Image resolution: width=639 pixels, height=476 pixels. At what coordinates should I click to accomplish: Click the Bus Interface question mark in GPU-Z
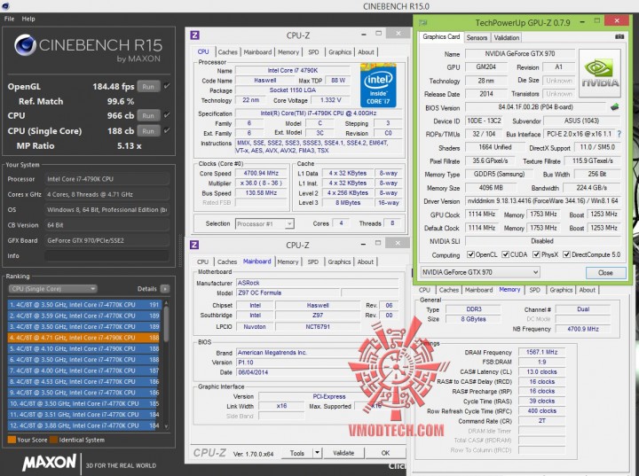(619, 134)
